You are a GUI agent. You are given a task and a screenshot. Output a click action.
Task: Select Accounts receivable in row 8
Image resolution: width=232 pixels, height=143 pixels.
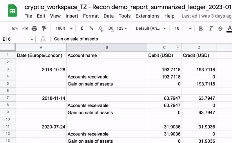[107, 105]
